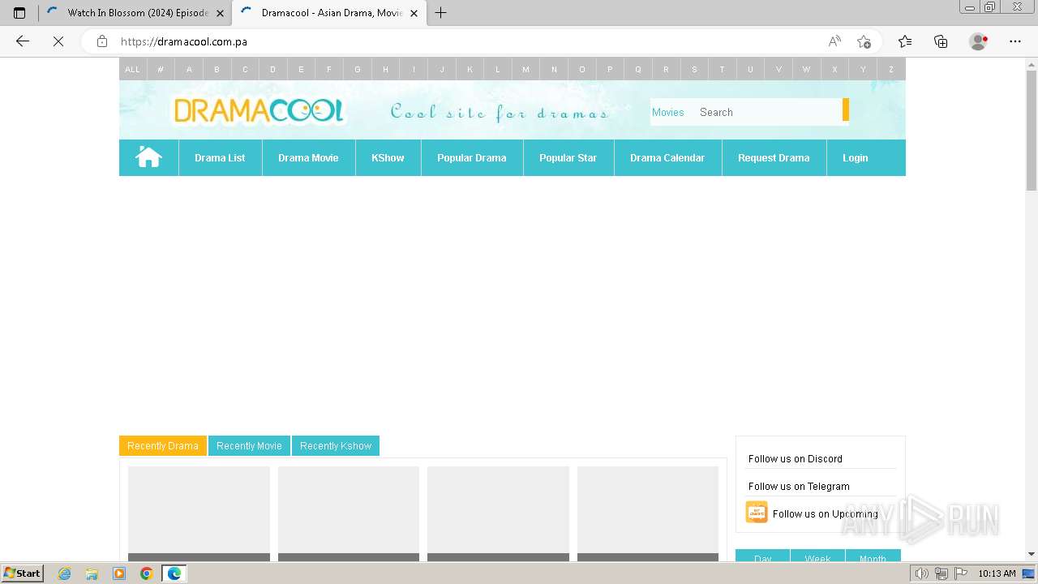Open Drama Calendar page
The image size is (1038, 584).
pos(667,157)
